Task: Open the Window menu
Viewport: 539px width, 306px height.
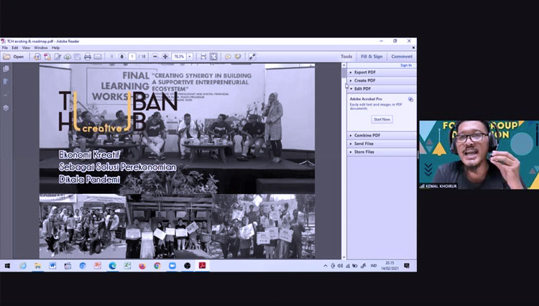Action: click(41, 47)
